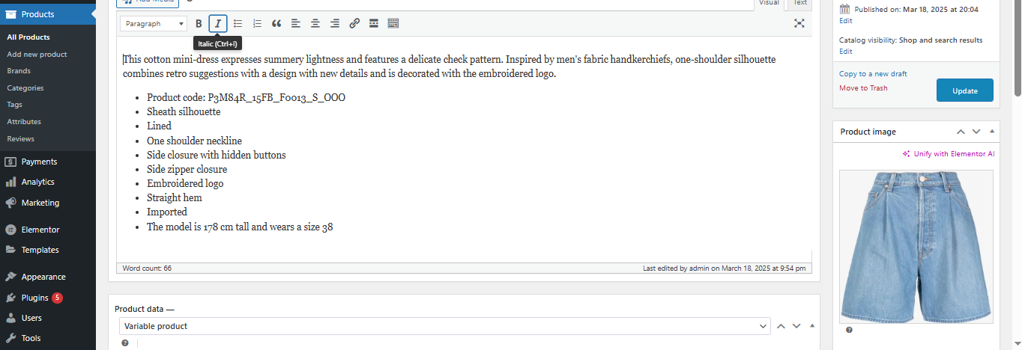Insert a bulleted list
This screenshot has height=350, width=1022.
point(238,24)
